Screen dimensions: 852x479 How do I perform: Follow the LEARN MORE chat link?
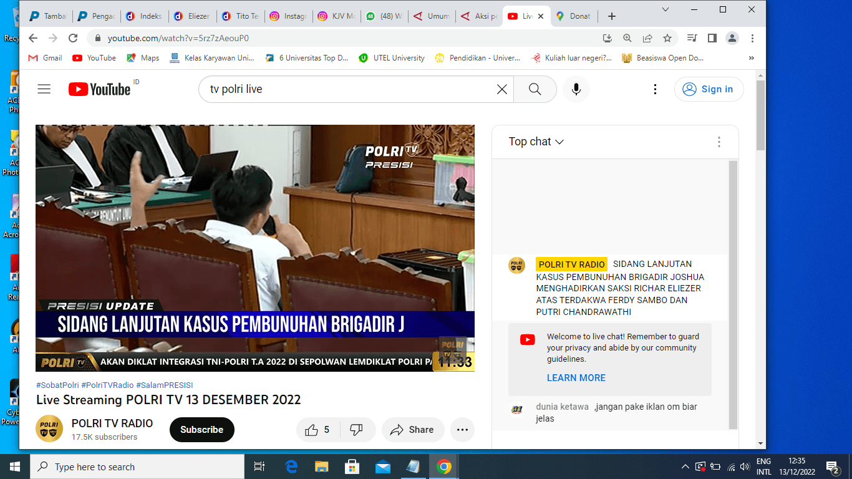(x=576, y=378)
